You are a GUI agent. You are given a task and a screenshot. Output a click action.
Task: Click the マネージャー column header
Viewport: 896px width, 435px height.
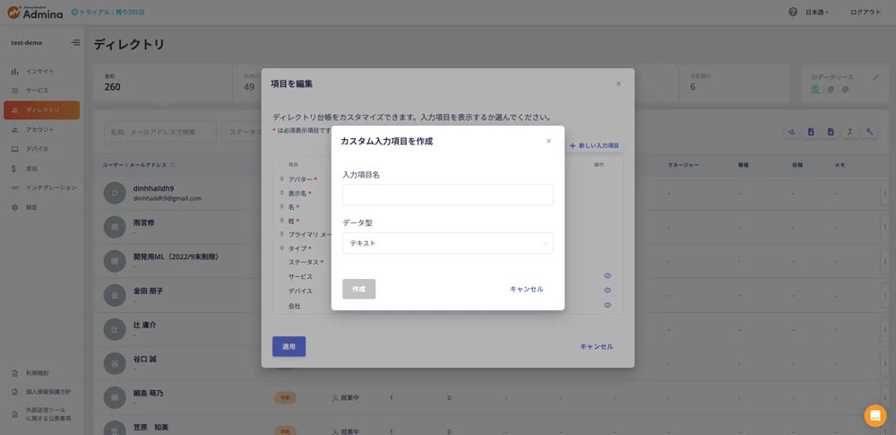click(x=684, y=165)
